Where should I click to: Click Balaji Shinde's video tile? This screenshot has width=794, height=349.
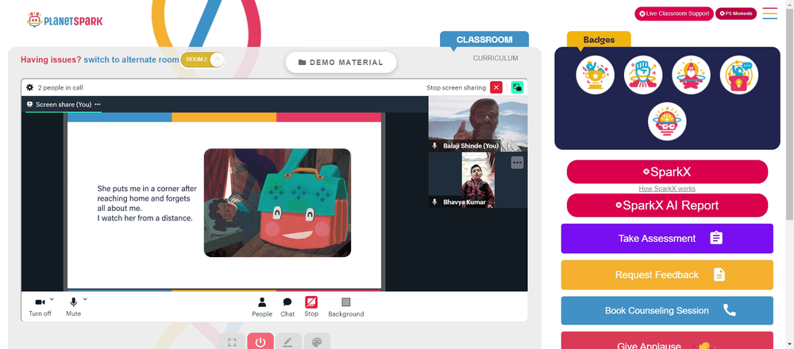[478, 124]
